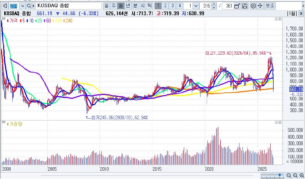Choose interval preset 2
Image resolution: width=305 pixels, height=179 pixels.
pos(165,6)
